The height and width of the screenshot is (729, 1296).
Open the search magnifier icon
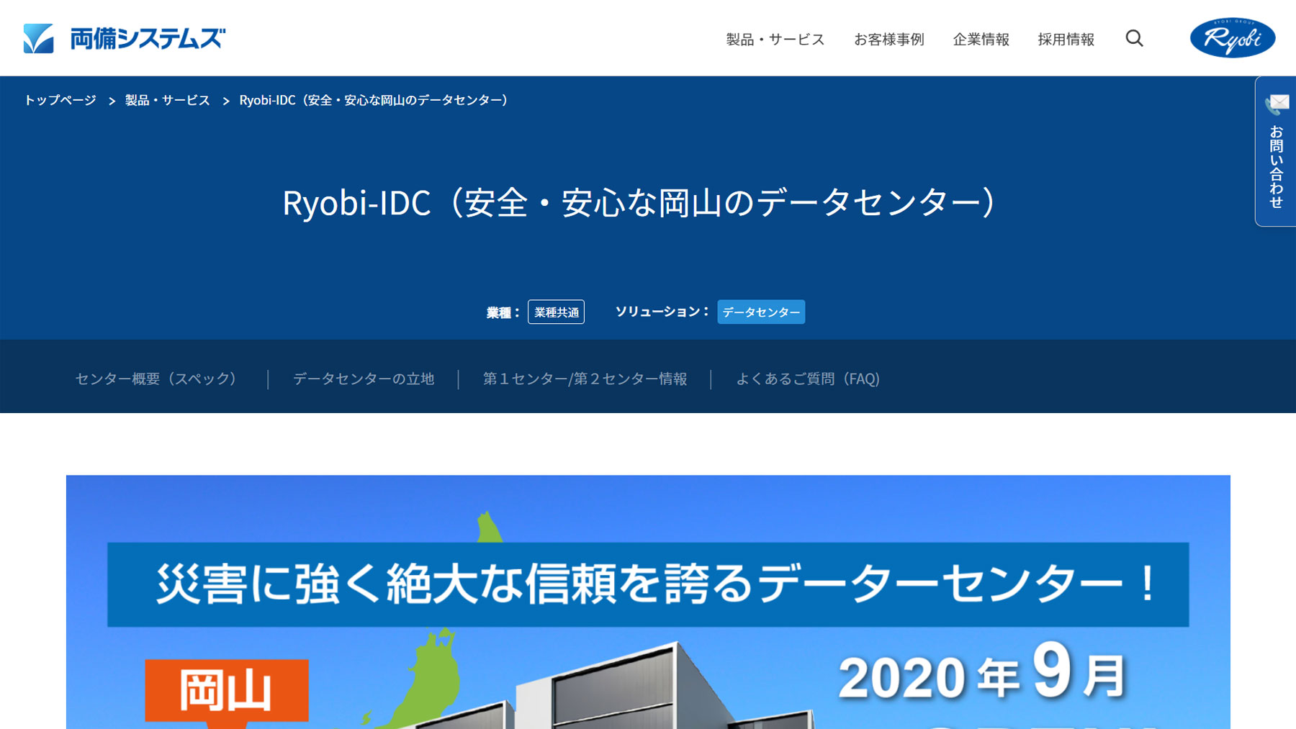pyautogui.click(x=1134, y=38)
